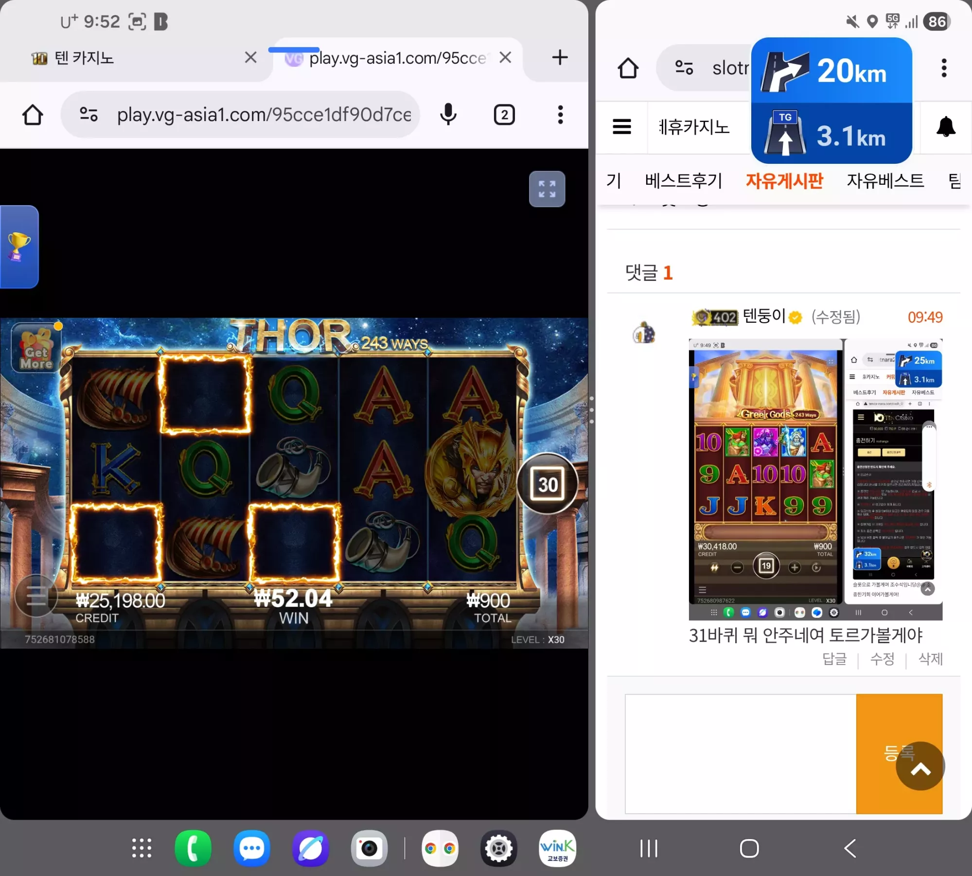Viewport: 972px width, 876px height.
Task: Switch to the 베스트후기 tab
Action: click(684, 181)
